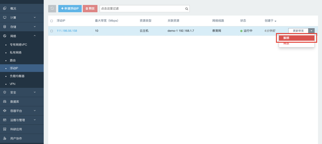Screen dimensions: 322x144
Task: Click the icon beside 科研应用
Action: [x=5, y=129]
